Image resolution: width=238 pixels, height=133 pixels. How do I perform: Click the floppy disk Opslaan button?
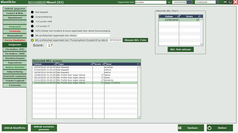click(x=191, y=128)
